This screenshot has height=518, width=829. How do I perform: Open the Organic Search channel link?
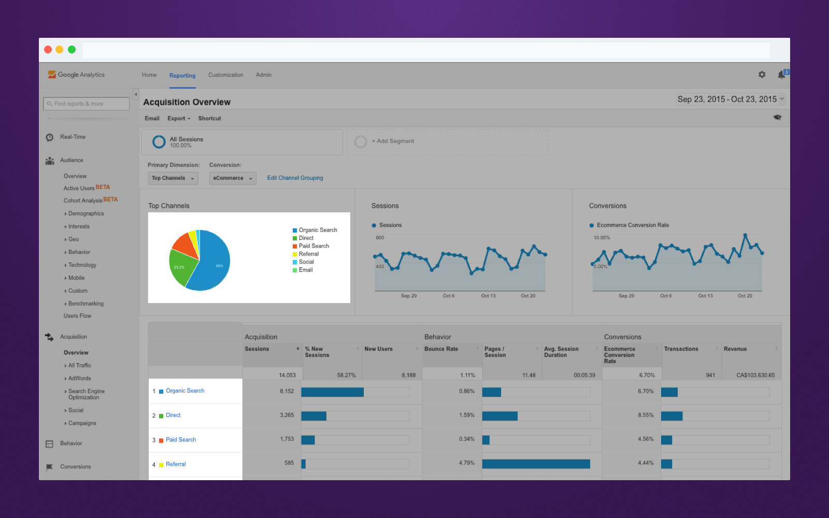185,391
